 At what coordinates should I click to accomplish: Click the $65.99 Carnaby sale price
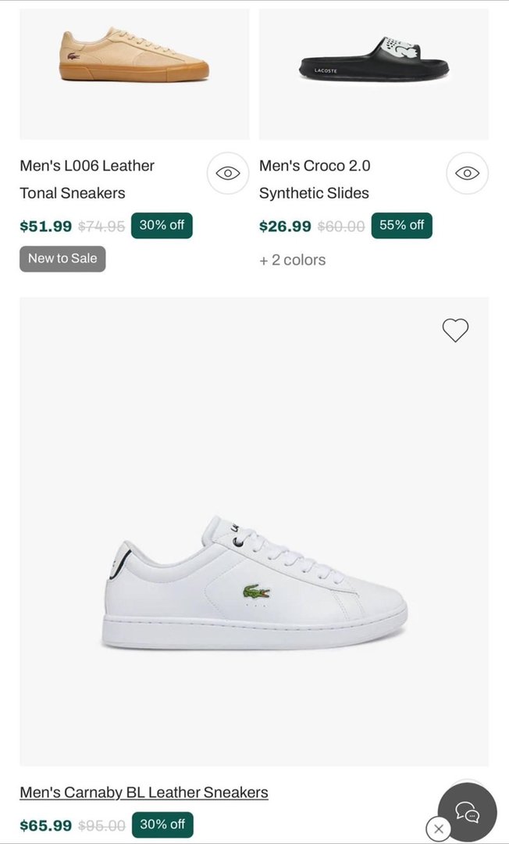[46, 825]
